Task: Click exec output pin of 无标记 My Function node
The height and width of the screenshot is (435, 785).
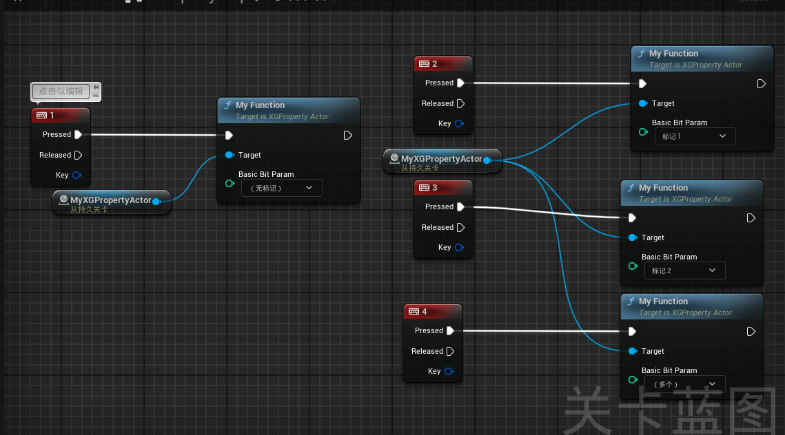Action: tap(347, 136)
